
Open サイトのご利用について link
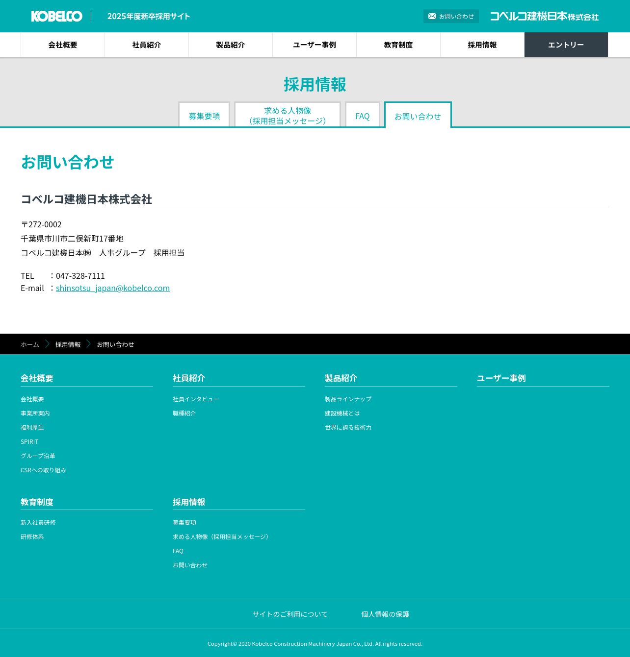(290, 614)
